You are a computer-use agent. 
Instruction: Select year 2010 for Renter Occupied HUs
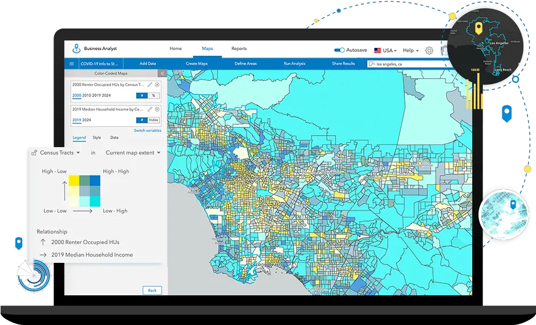[x=87, y=95]
